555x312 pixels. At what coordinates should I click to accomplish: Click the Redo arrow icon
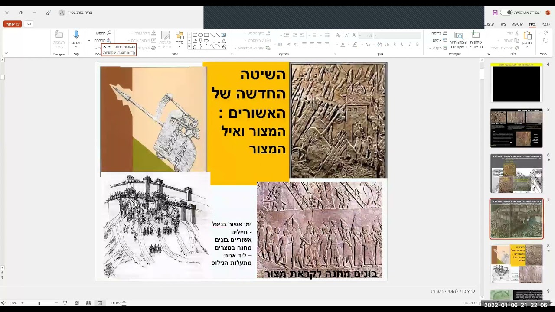[x=545, y=41]
